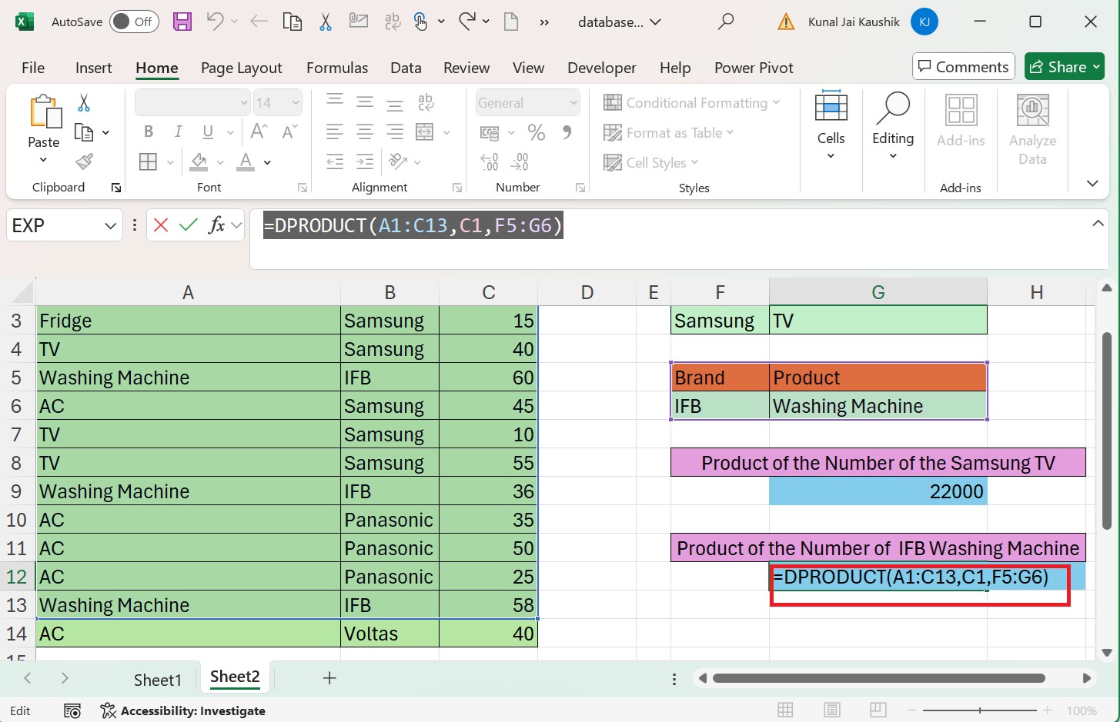Open the Fill Color dropdown arrow
1120x722 pixels.
click(220, 162)
